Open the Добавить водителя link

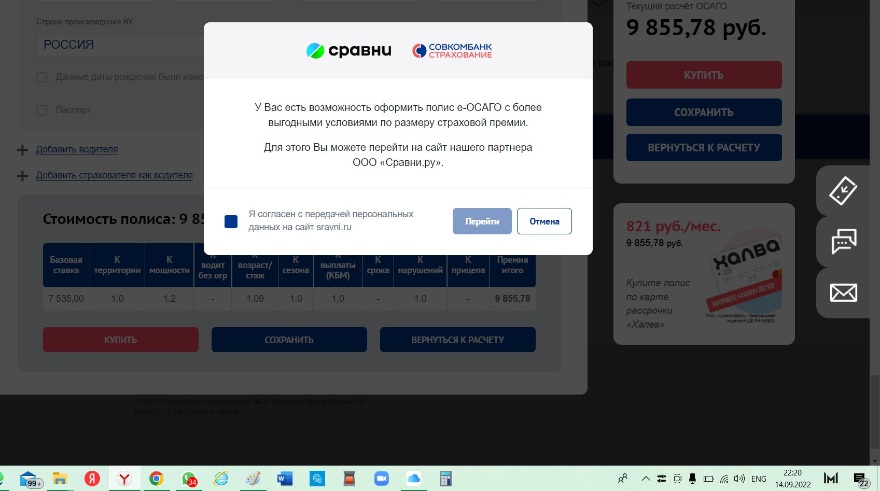(x=77, y=149)
